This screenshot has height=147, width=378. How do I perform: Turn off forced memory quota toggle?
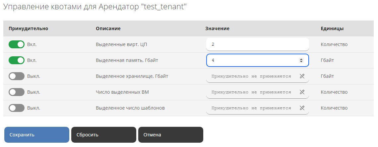17,60
